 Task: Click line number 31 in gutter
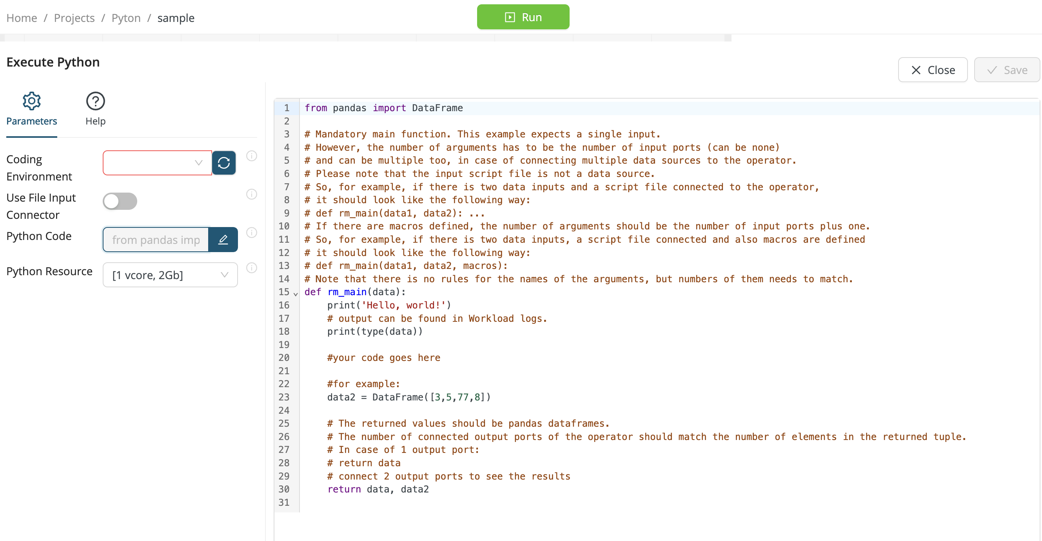click(x=284, y=502)
